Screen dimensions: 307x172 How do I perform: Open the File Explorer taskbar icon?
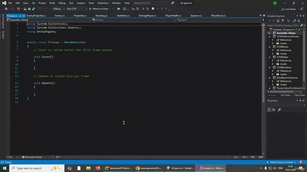pos(88,168)
